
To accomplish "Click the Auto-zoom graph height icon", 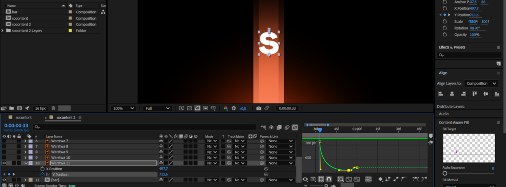I will (x=341, y=179).
